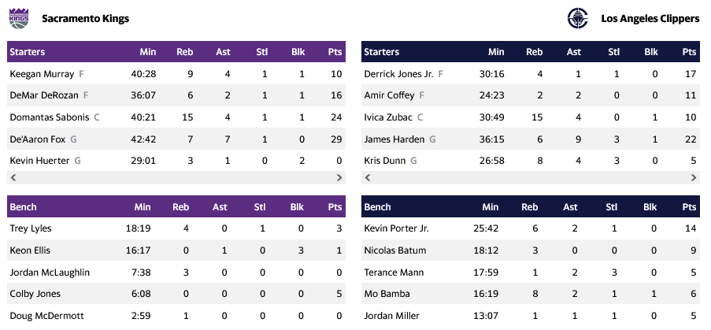The image size is (711, 330).
Task: Open Kevin Porter Jr. bench entry
Action: 396,228
